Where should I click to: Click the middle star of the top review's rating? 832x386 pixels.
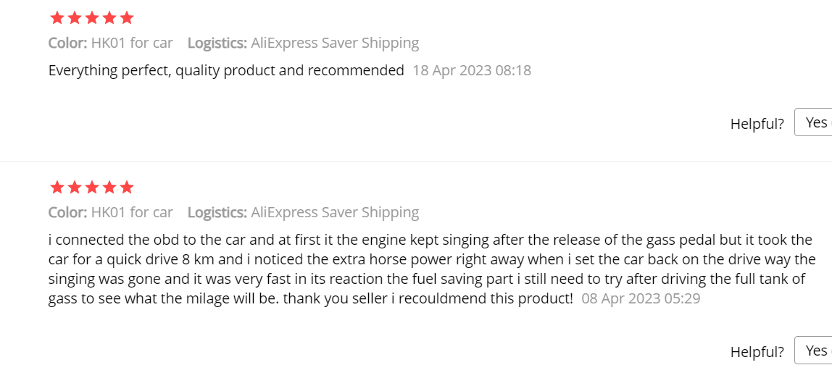(91, 17)
